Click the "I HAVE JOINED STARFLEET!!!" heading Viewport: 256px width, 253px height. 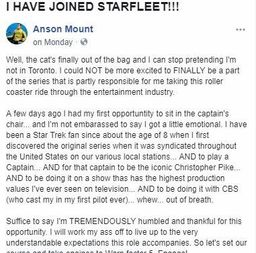click(93, 7)
